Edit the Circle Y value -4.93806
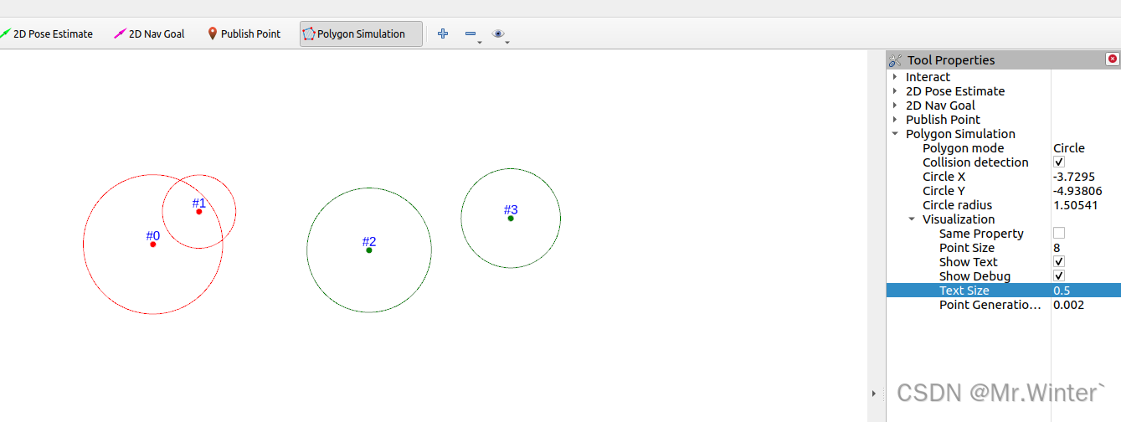The width and height of the screenshot is (1121, 422). click(1086, 191)
